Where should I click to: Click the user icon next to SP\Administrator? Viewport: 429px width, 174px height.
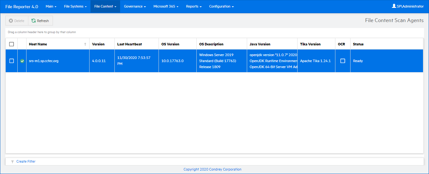(x=394, y=6)
